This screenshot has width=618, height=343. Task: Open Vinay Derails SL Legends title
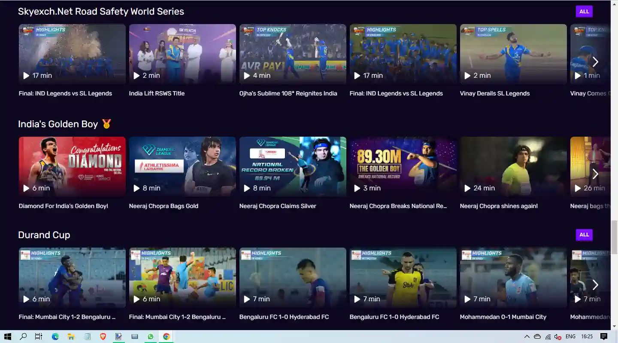495,93
